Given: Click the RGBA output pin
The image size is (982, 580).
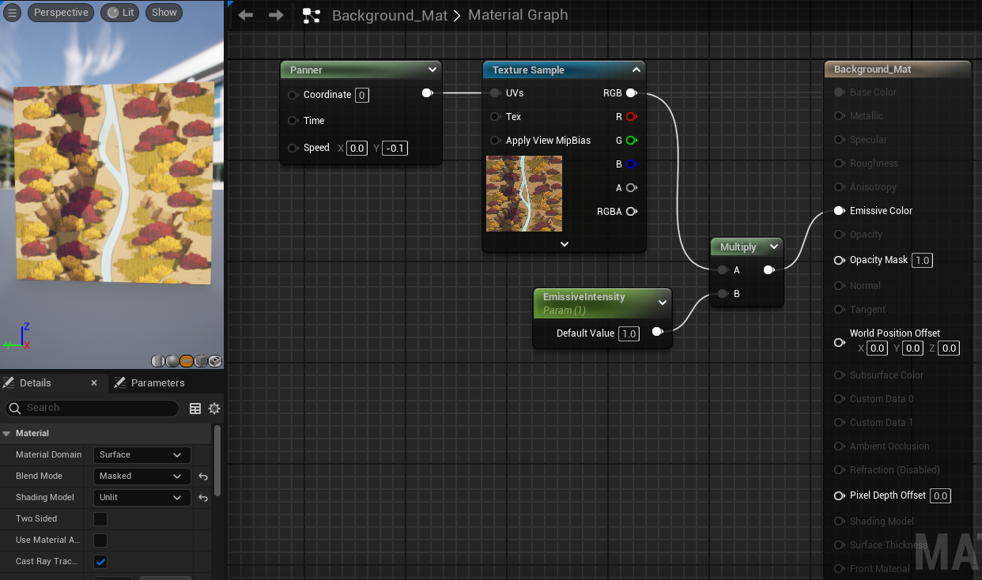Looking at the screenshot, I should point(631,212).
